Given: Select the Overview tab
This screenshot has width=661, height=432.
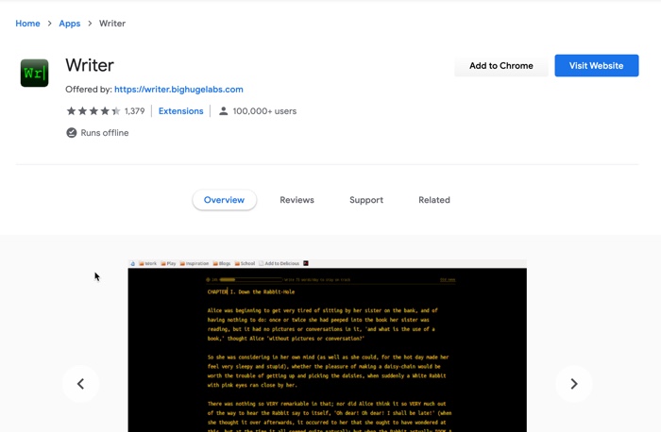Looking at the screenshot, I should pos(225,200).
